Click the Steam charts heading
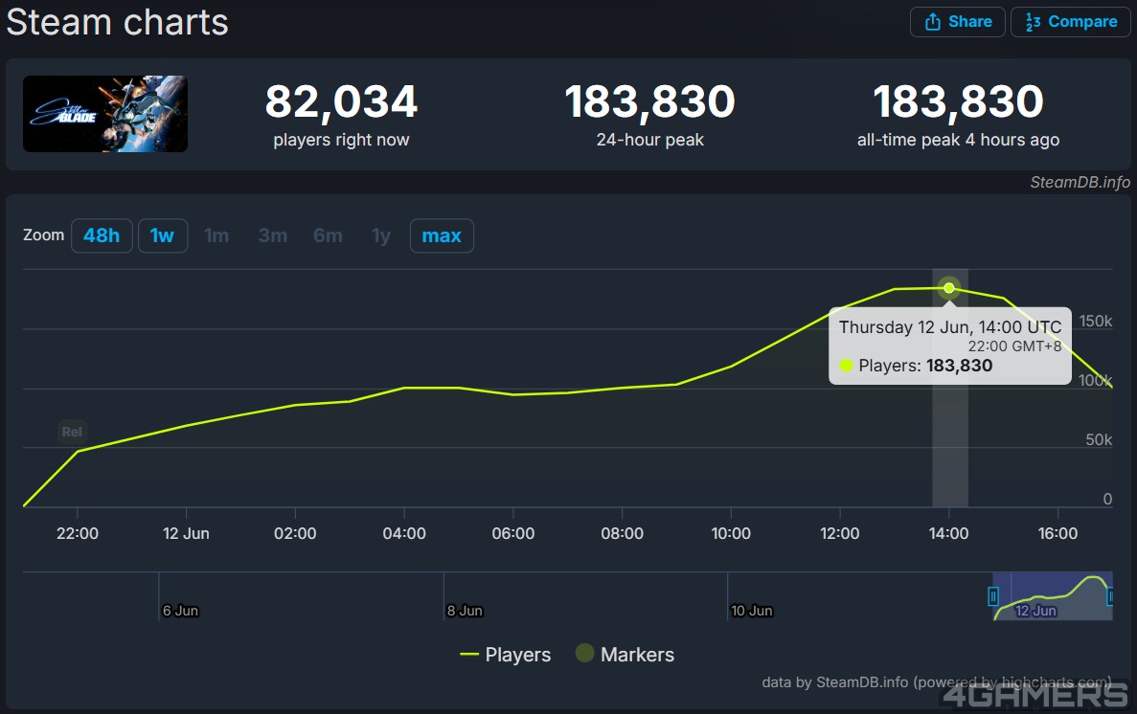This screenshot has height=714, width=1137. 118,22
